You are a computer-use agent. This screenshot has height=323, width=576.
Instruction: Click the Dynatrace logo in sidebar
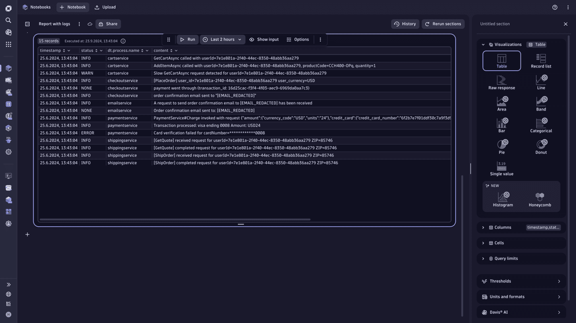pyautogui.click(x=8, y=8)
